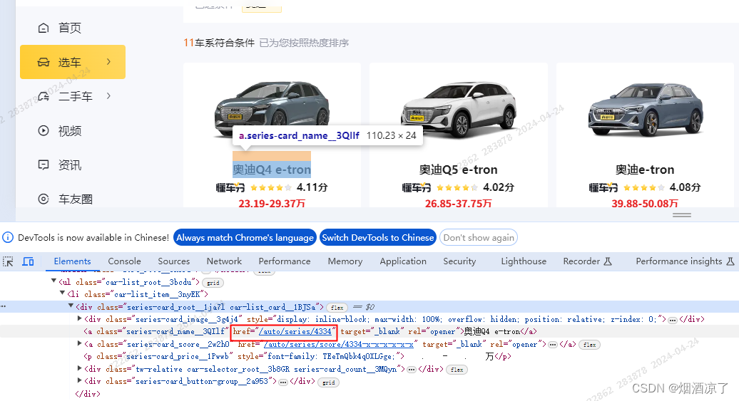Open the Sources tab
739x401 pixels.
(x=174, y=261)
